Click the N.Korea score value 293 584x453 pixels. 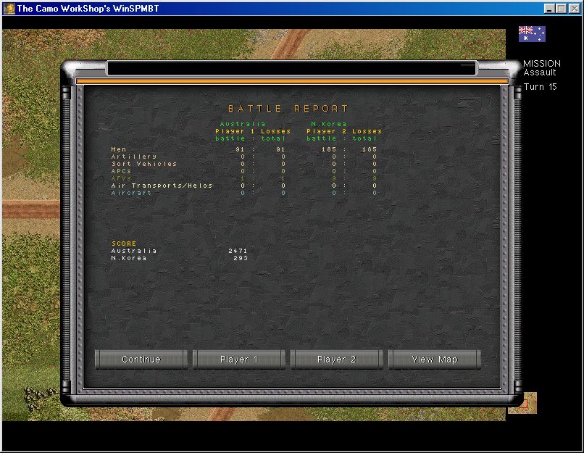click(241, 258)
